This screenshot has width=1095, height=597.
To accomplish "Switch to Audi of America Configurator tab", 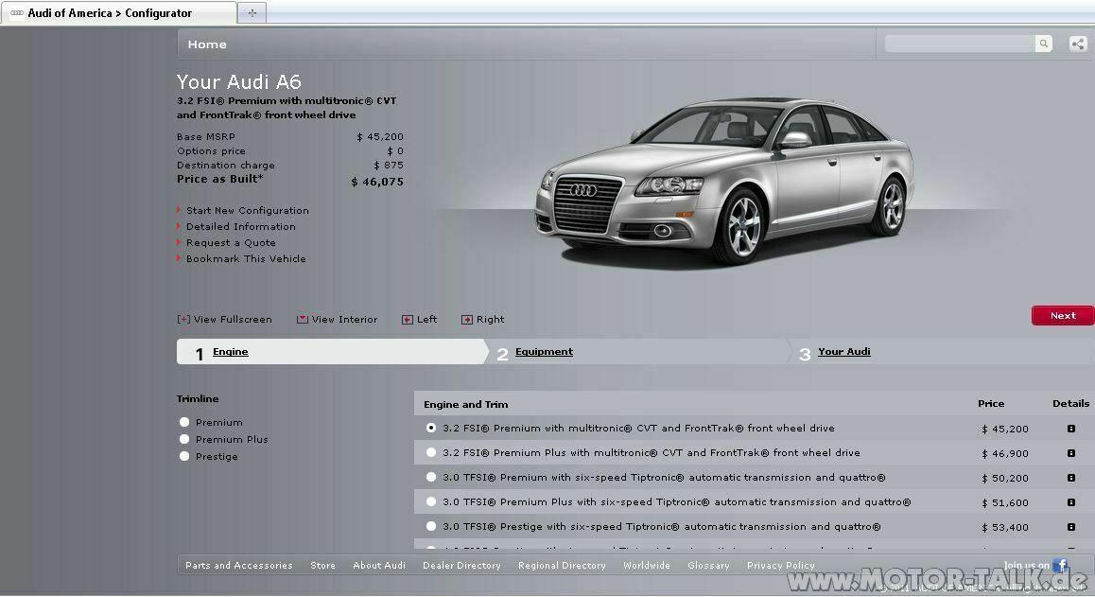I will coord(118,12).
